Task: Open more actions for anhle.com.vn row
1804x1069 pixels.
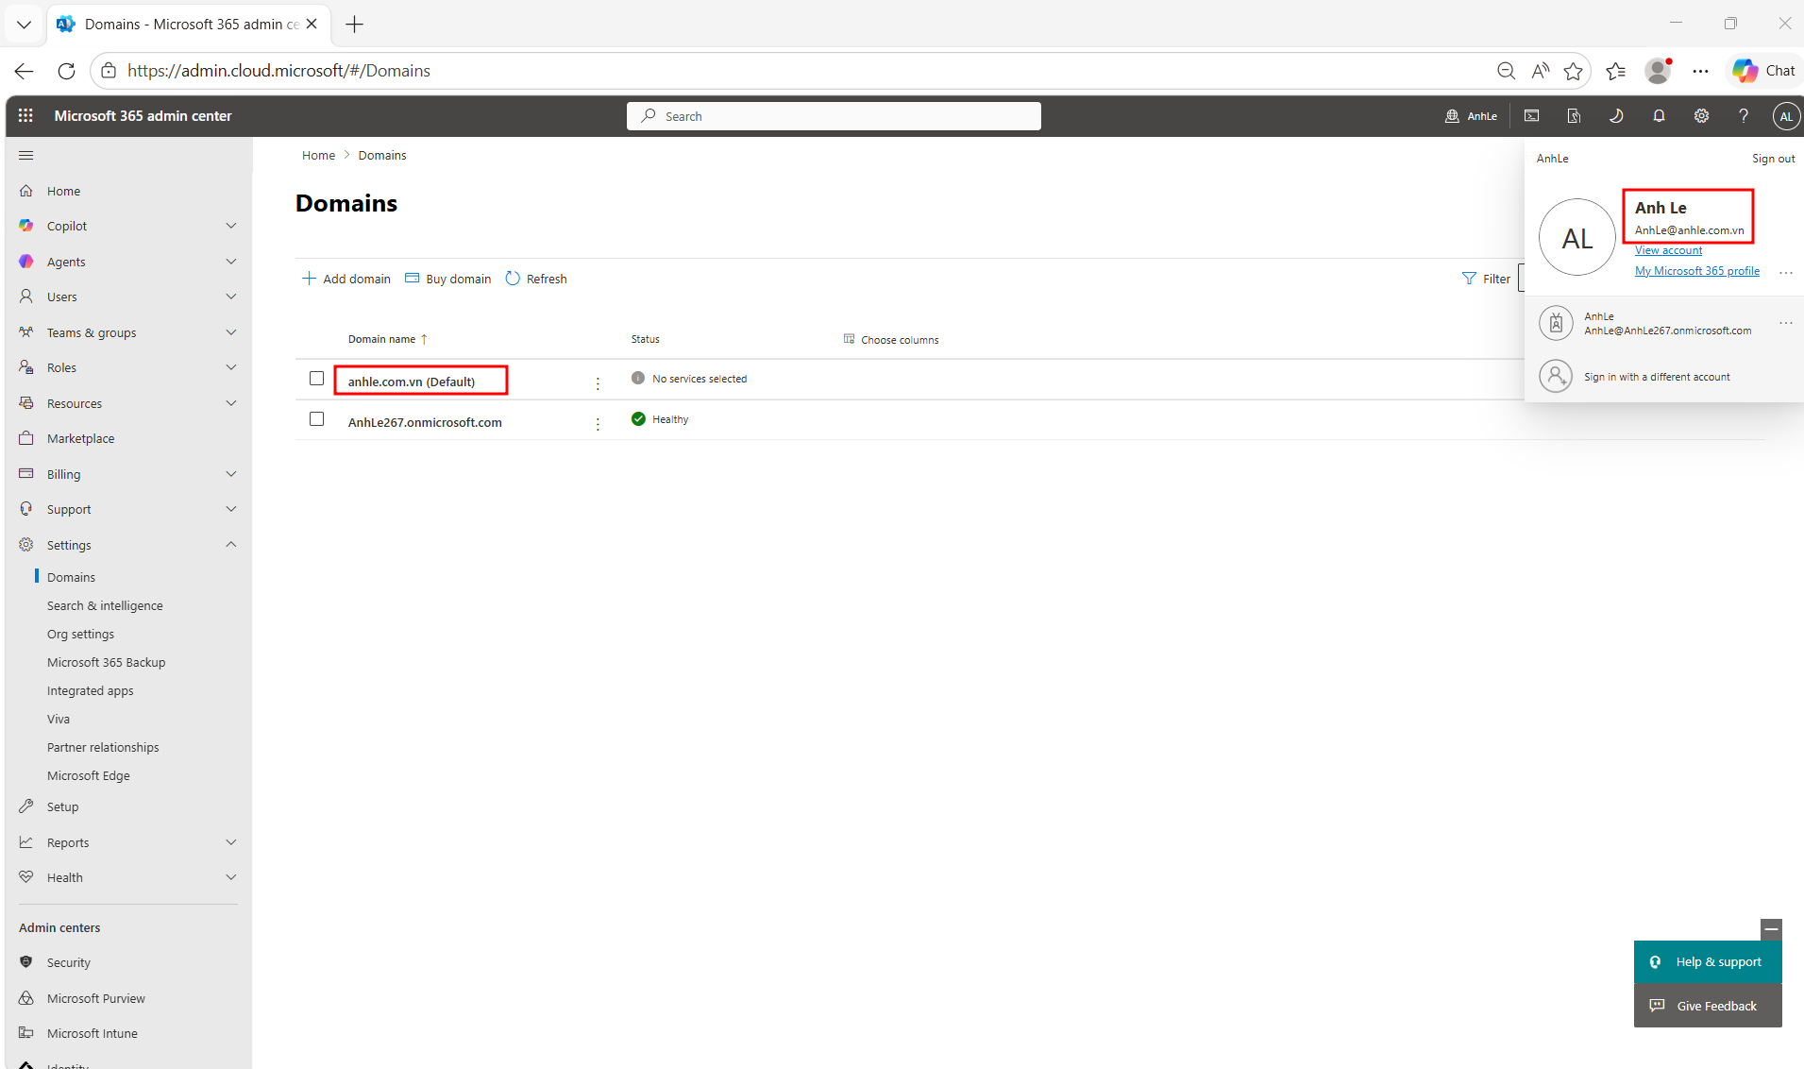Action: [x=598, y=382]
